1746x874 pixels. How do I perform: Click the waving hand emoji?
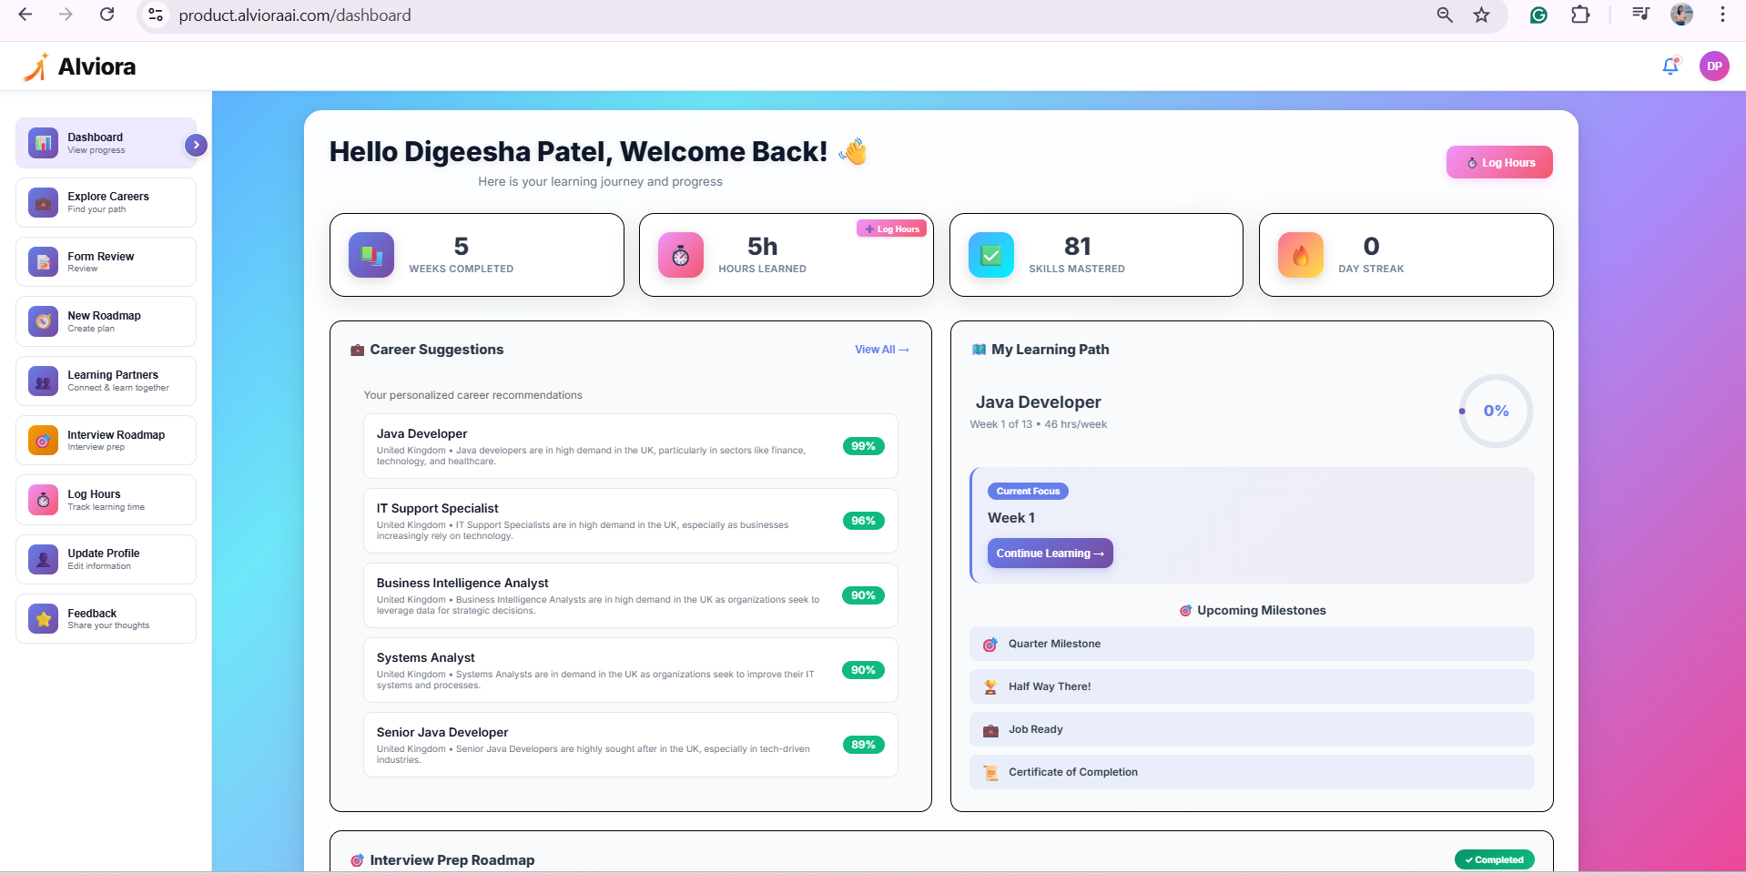pos(853,151)
